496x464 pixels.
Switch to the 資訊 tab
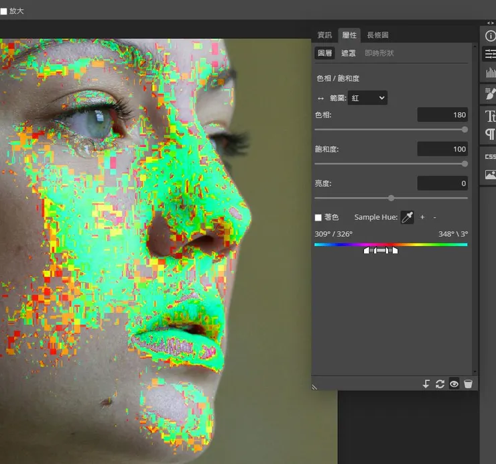pyautogui.click(x=324, y=35)
